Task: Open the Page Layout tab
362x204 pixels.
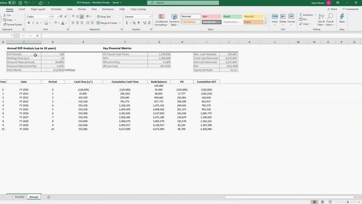Action: [x=38, y=9]
